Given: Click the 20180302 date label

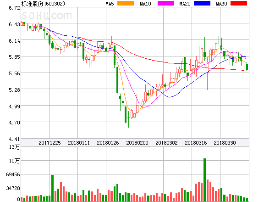Looking at the screenshot, I should click(x=166, y=143).
